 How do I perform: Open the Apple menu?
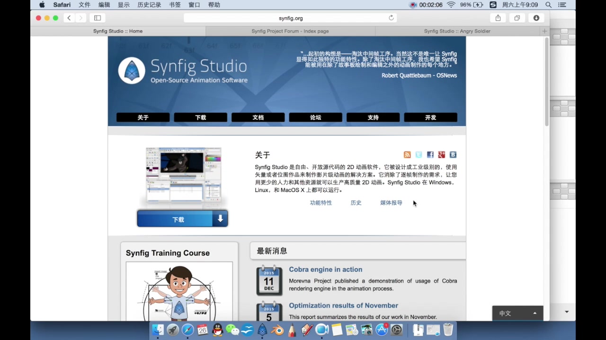42,5
